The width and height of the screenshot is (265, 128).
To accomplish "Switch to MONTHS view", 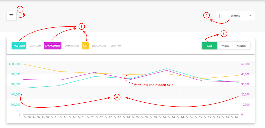I will coord(241,46).
